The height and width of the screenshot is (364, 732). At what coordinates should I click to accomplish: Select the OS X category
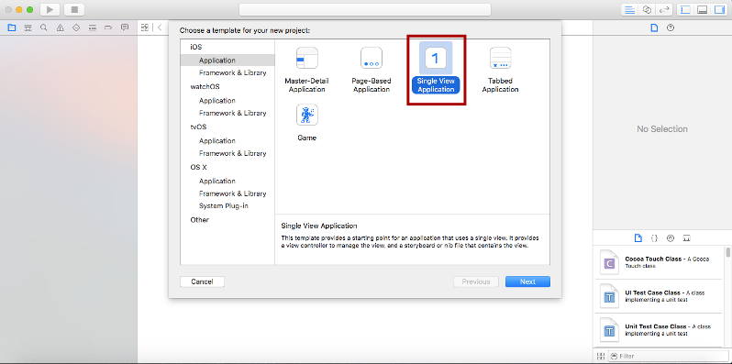[198, 167]
